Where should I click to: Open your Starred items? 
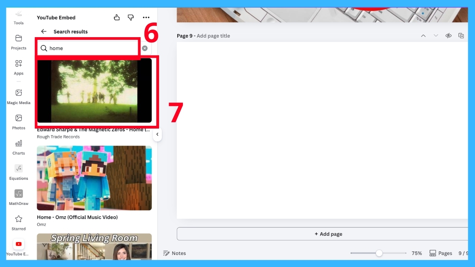18,222
